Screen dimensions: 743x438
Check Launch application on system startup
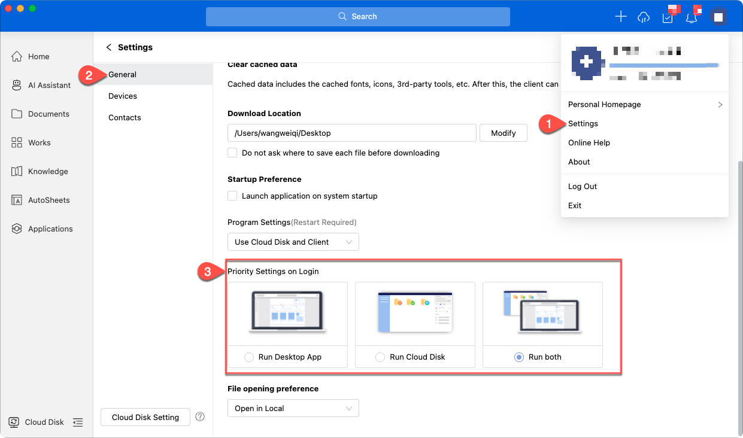232,196
